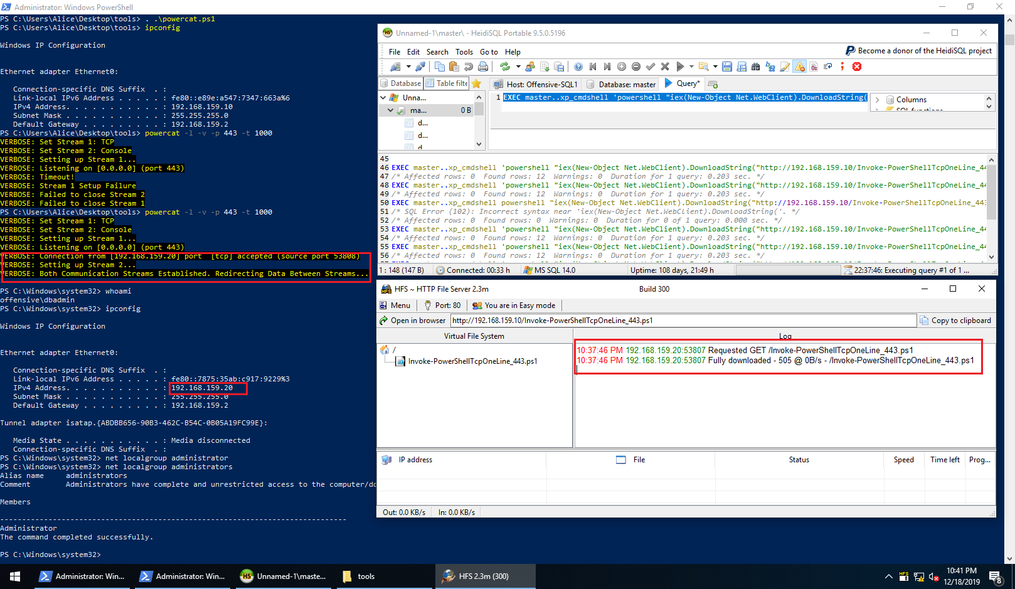The width and height of the screenshot is (1015, 589).
Task: Click the Replace text icon in HeidiSQL
Action: pos(770,66)
